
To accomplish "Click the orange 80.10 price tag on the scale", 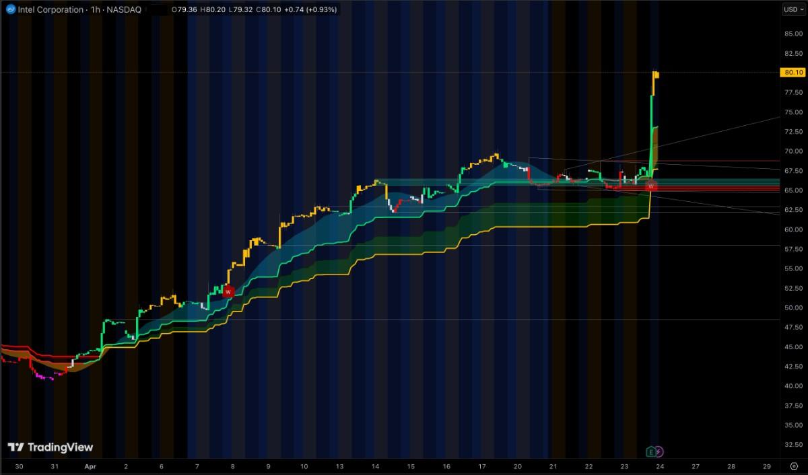I will (793, 72).
